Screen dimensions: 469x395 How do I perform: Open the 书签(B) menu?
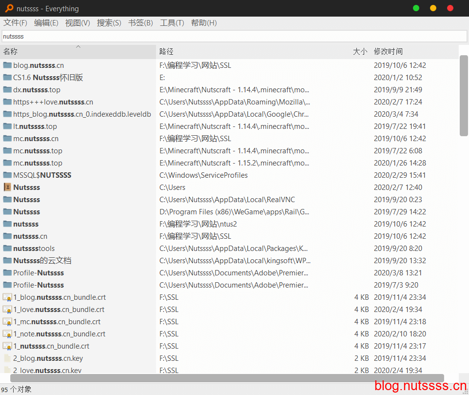point(140,23)
